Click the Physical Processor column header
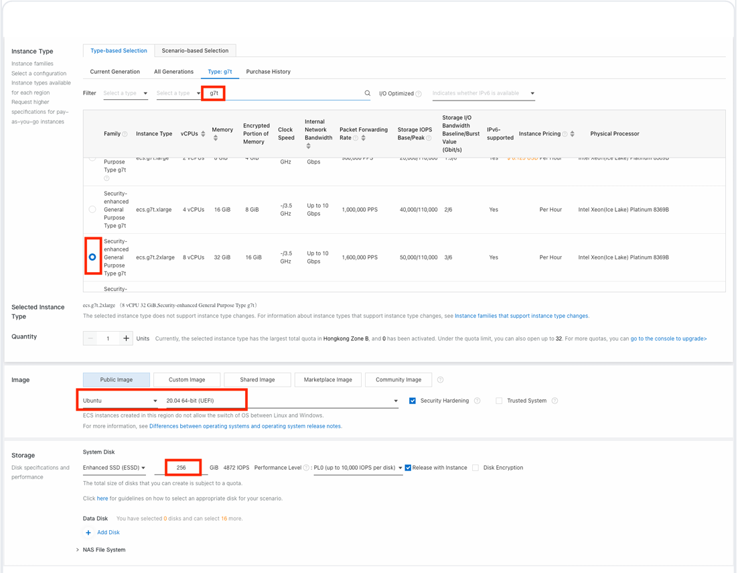738x573 pixels. (x=615, y=134)
